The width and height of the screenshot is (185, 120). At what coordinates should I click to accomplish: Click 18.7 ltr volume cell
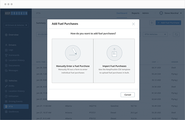click(x=134, y=106)
